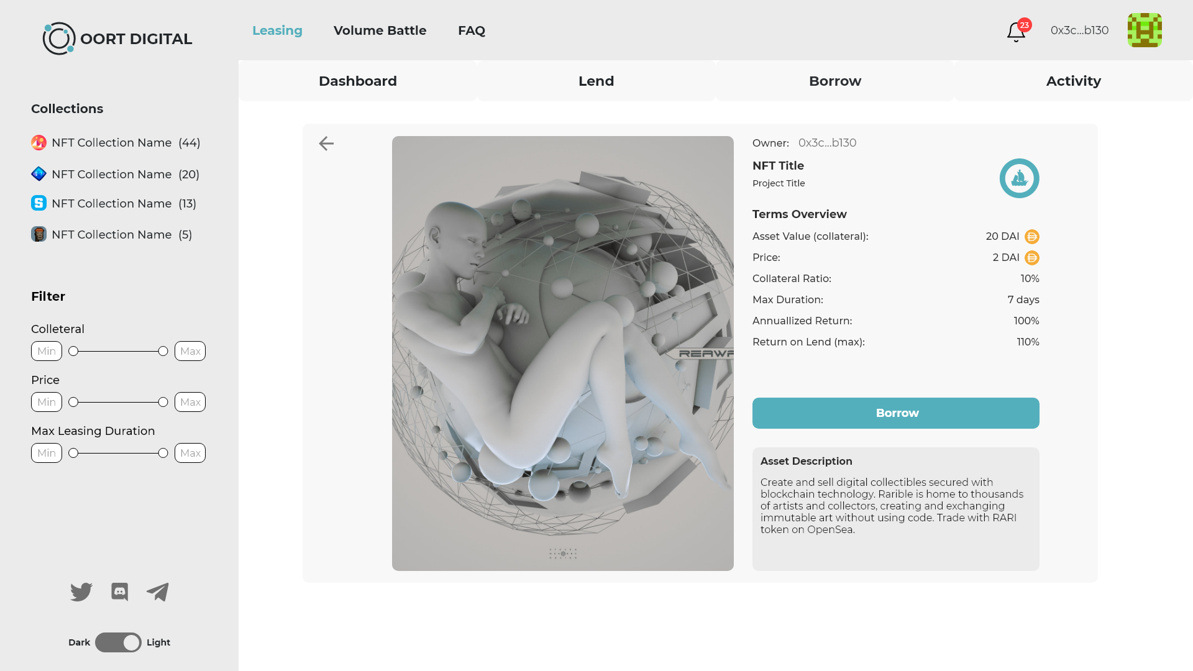Click the 100% Annuallized Return value

pyautogui.click(x=1026, y=321)
